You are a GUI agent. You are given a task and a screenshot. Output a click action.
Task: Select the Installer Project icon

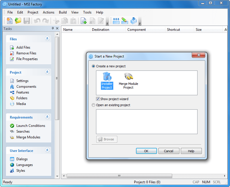pos(107,81)
